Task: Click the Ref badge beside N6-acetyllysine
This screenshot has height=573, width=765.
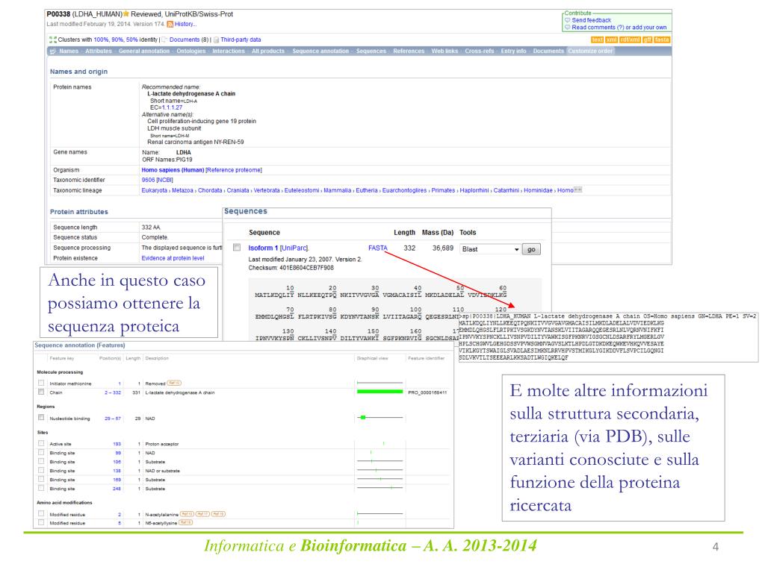Action: [x=186, y=522]
